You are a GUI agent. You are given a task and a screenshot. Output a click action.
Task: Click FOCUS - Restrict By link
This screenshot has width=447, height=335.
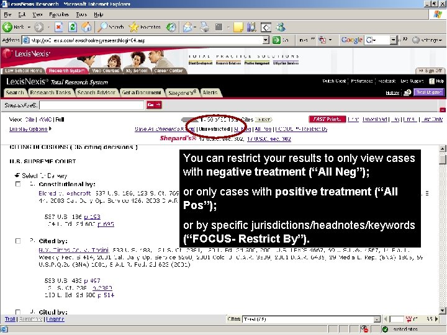[301, 129]
